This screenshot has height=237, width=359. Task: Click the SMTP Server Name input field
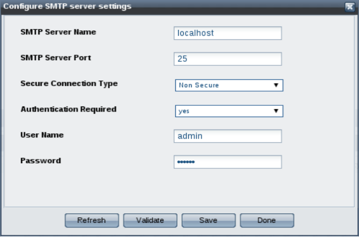pyautogui.click(x=228, y=33)
